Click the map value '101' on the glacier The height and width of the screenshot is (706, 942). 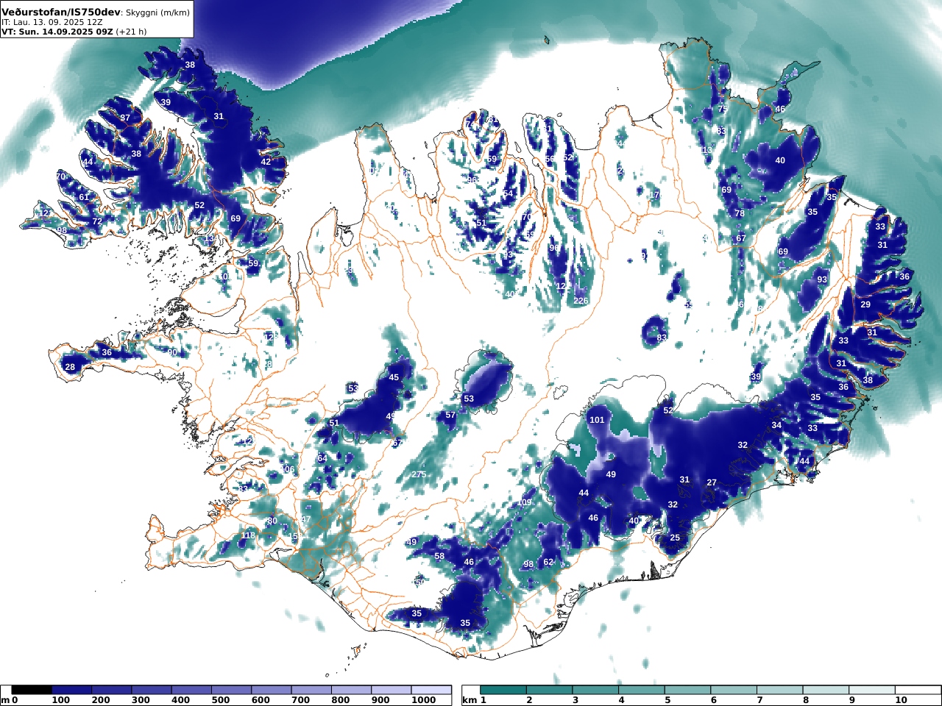(x=597, y=420)
